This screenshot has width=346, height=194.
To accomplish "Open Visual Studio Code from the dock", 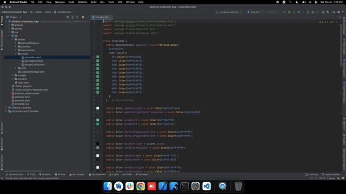I will click(x=207, y=186).
